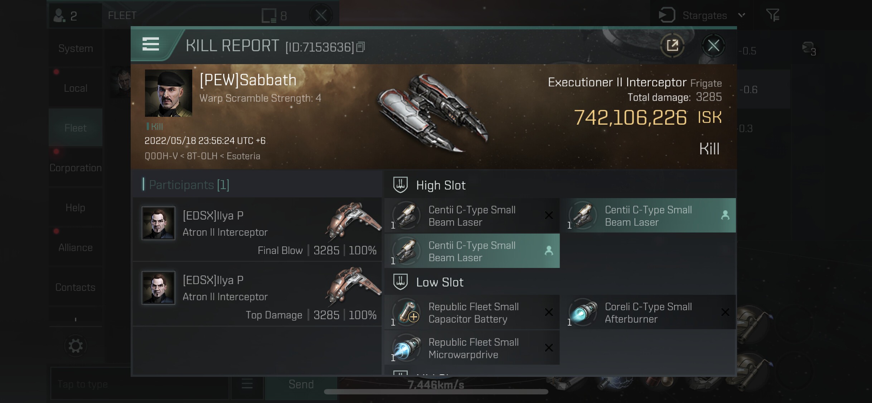Select the Republic Fleet Small Microwarpdrive icon
The width and height of the screenshot is (872, 403).
(406, 347)
